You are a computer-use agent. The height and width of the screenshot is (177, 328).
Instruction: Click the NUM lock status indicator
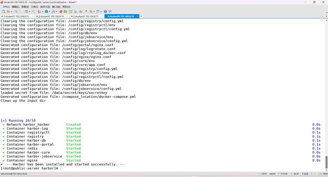click(326, 174)
